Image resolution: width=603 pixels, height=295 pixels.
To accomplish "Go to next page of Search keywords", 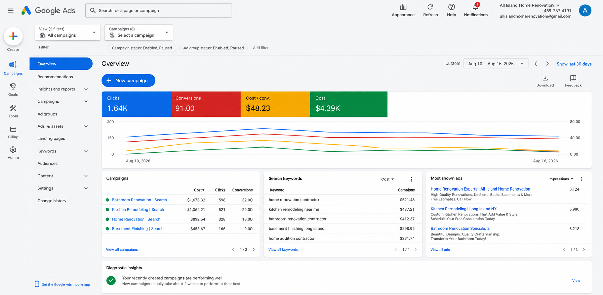I will click(x=415, y=250).
